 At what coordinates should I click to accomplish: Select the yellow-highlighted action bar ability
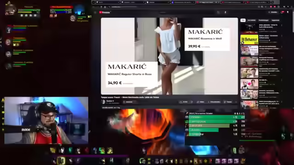(x=61, y=161)
